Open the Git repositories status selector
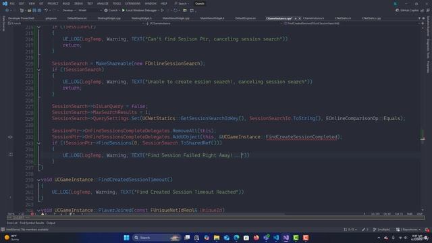Viewport: 432px width, 243px height. (408, 230)
